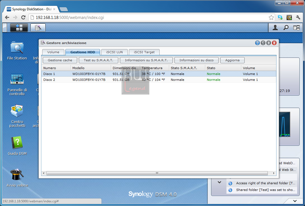The width and height of the screenshot is (305, 206).
Task: Click the browser forward arrow
Action: [15, 18]
